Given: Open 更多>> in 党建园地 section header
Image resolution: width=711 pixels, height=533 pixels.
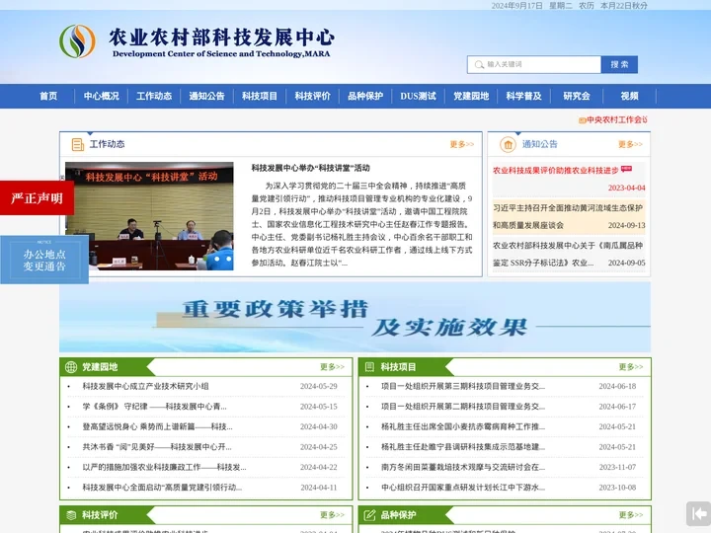Looking at the screenshot, I should (x=332, y=367).
